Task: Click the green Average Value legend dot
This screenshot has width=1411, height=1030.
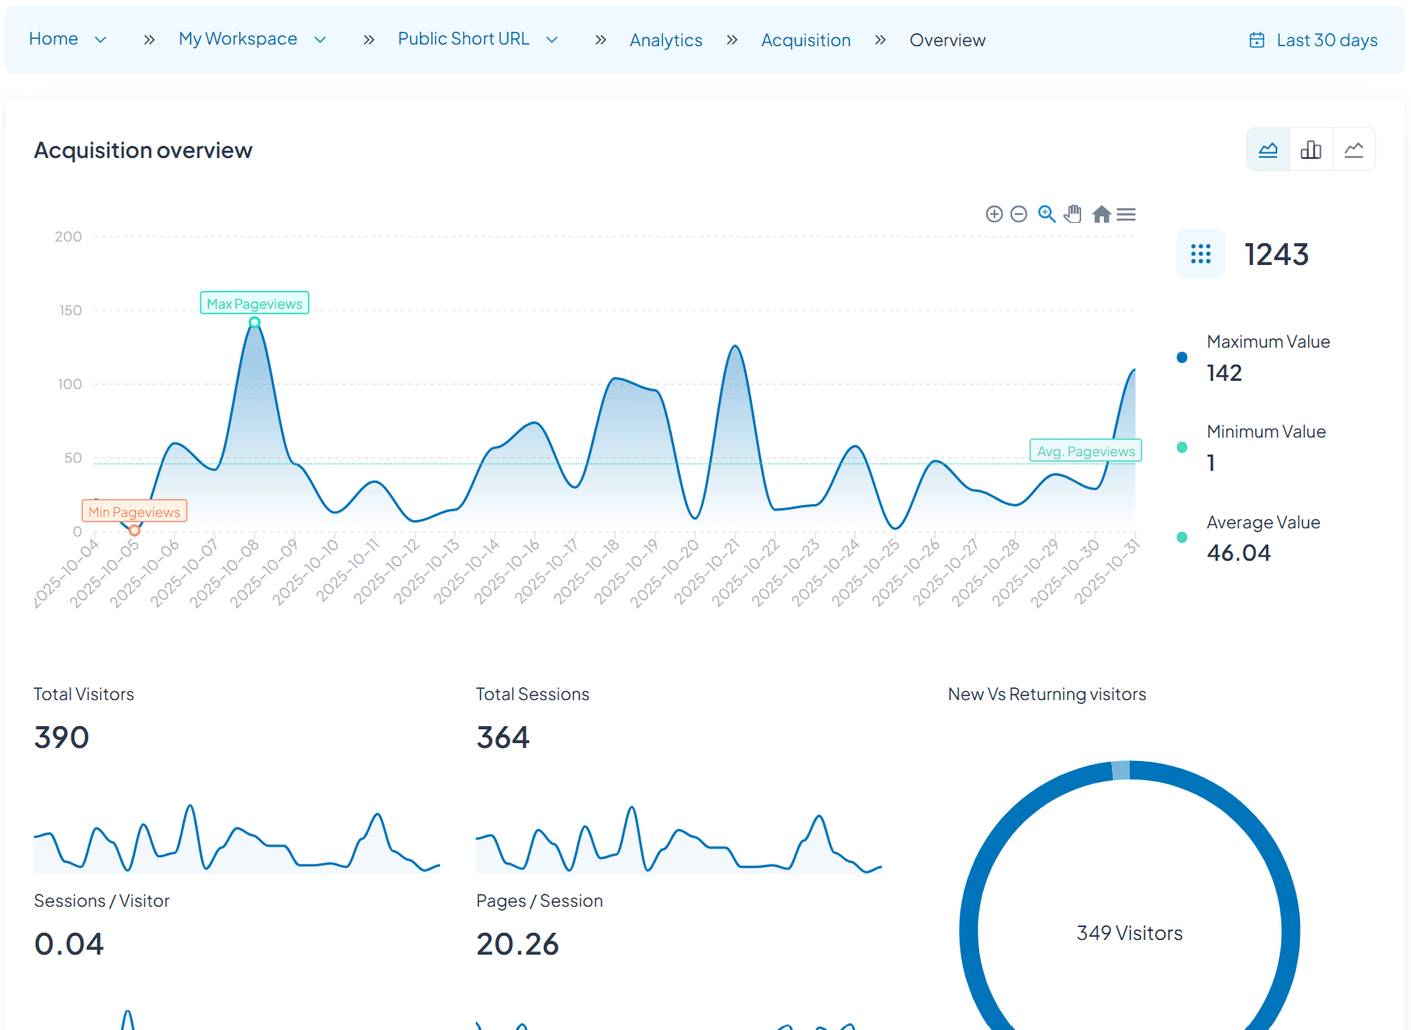Action: click(1182, 537)
